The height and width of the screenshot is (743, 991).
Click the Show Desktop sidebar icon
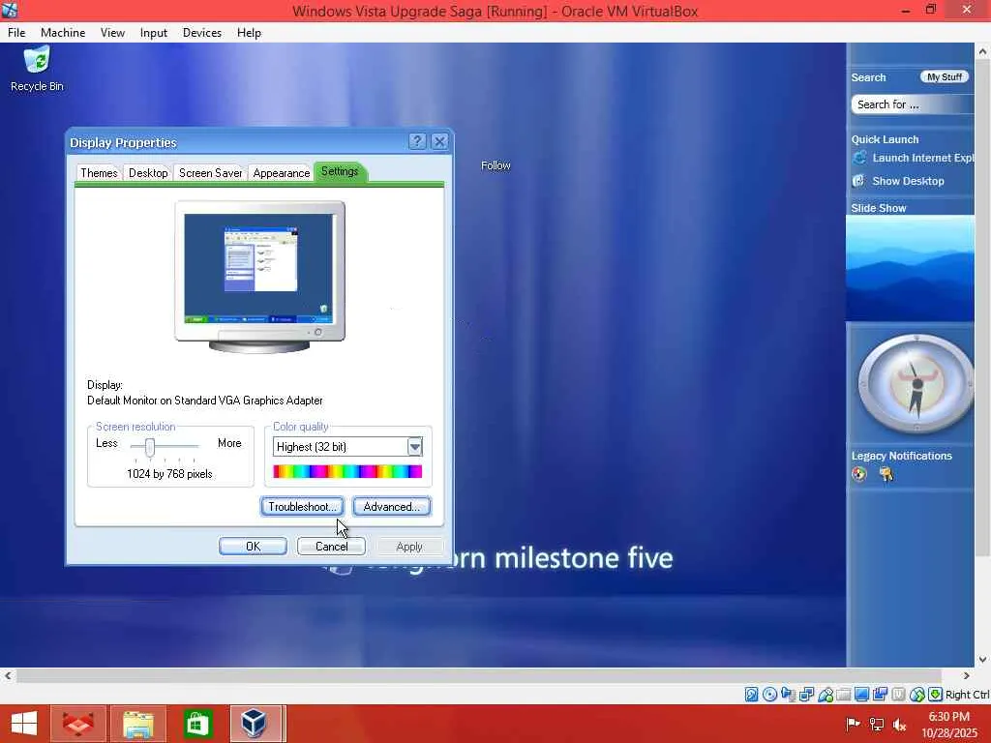[858, 181]
